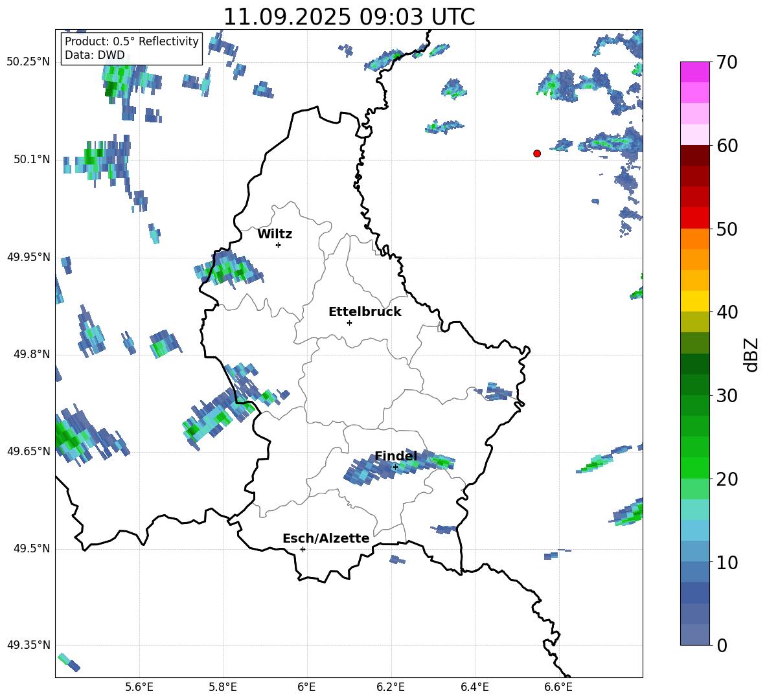Click the 0 tick label on colorbar

[x=722, y=645]
